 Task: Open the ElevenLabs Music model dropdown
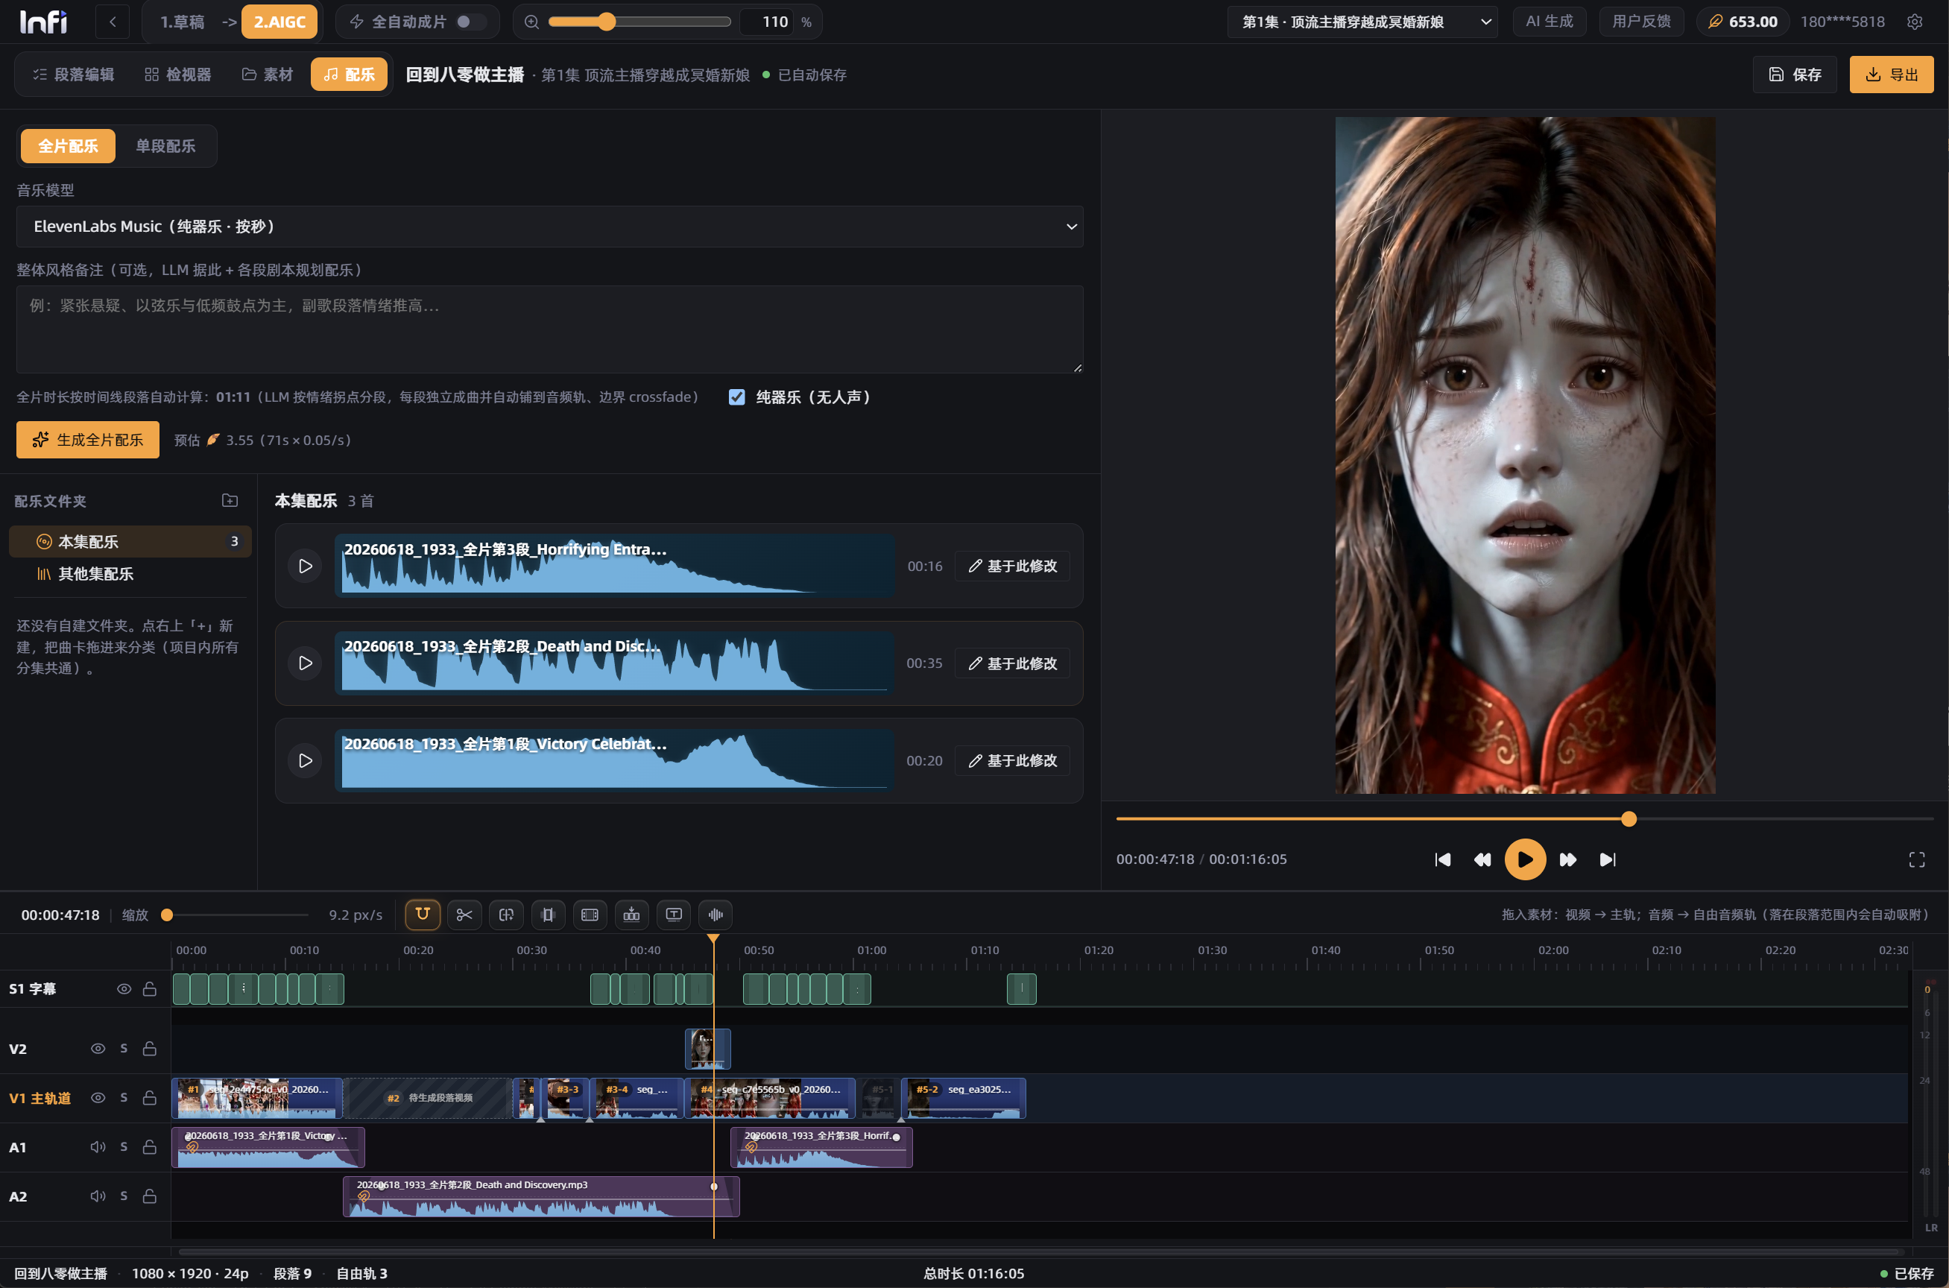(549, 227)
